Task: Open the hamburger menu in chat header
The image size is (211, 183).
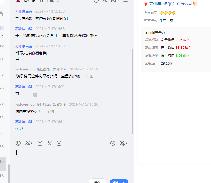Action: click(125, 1)
